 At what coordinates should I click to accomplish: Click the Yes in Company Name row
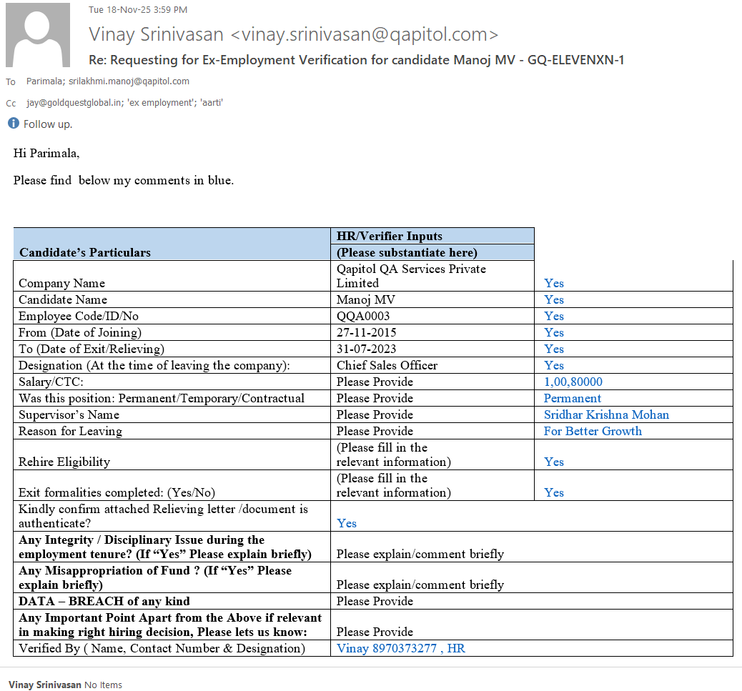[x=554, y=283]
